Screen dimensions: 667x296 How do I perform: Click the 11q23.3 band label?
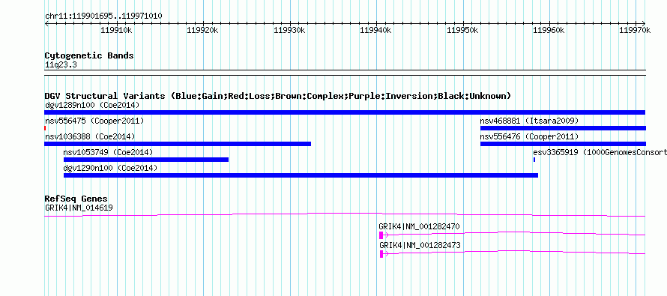[x=61, y=65]
